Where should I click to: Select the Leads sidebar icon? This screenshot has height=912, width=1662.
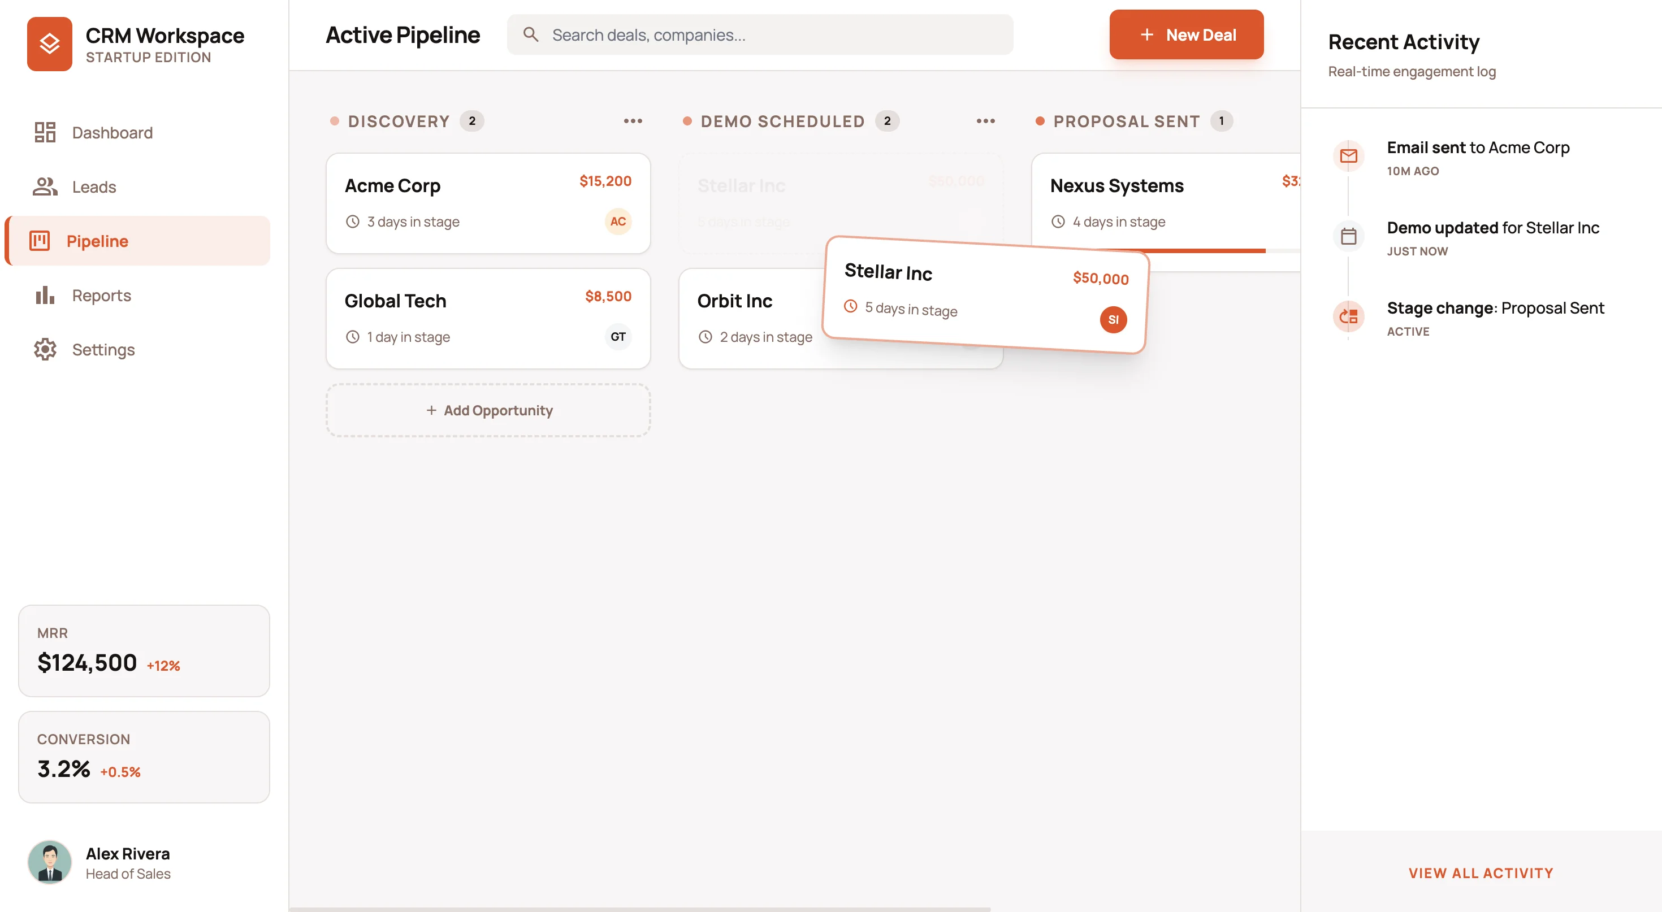pos(44,186)
